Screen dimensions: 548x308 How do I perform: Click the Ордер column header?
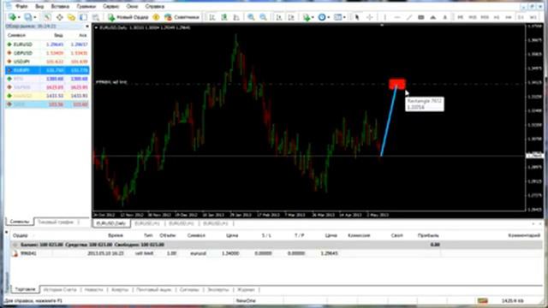pyautogui.click(x=21, y=236)
